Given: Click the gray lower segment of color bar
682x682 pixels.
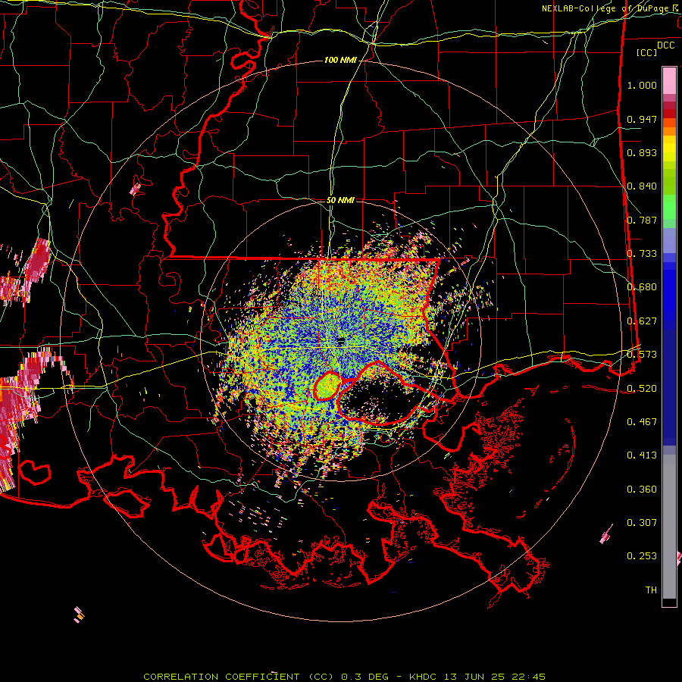Looking at the screenshot, I should [669, 527].
